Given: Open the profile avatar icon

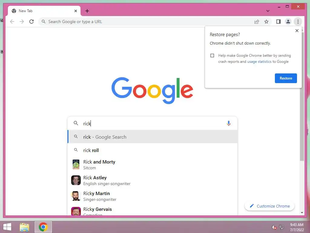Looking at the screenshot, I should click(288, 22).
